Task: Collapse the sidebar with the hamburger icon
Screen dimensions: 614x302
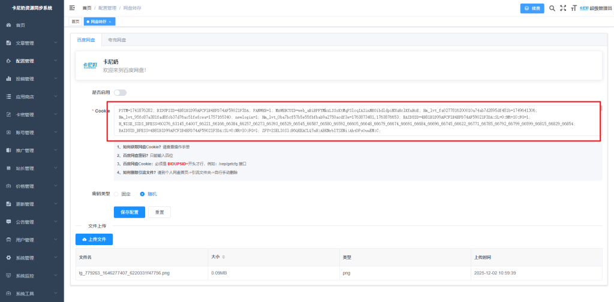Action: click(72, 8)
